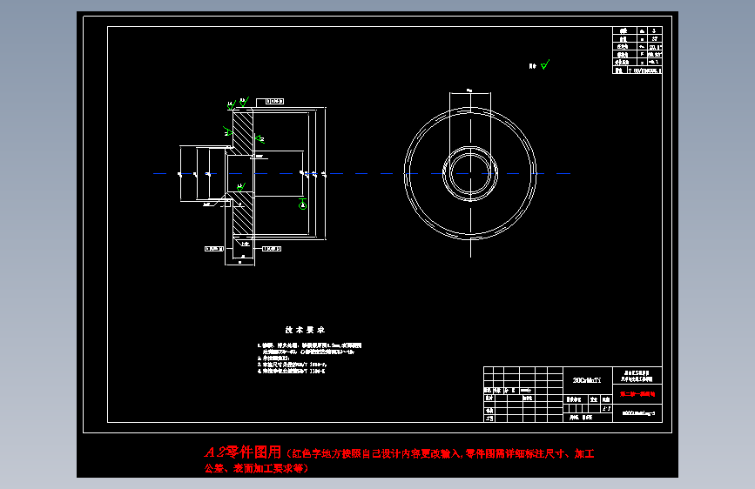The height and width of the screenshot is (489, 755).
Task: Click the lower-right geometric tolerance frame
Action: (272, 249)
